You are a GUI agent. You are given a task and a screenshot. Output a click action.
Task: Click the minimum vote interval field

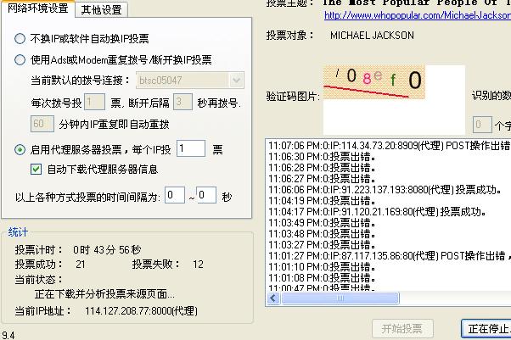pos(174,196)
